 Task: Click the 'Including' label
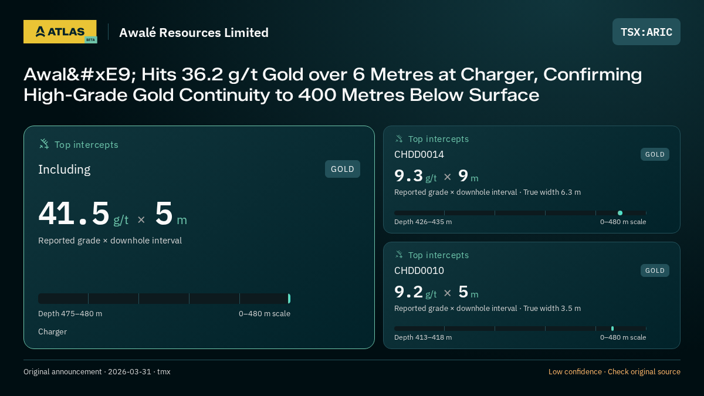point(65,170)
